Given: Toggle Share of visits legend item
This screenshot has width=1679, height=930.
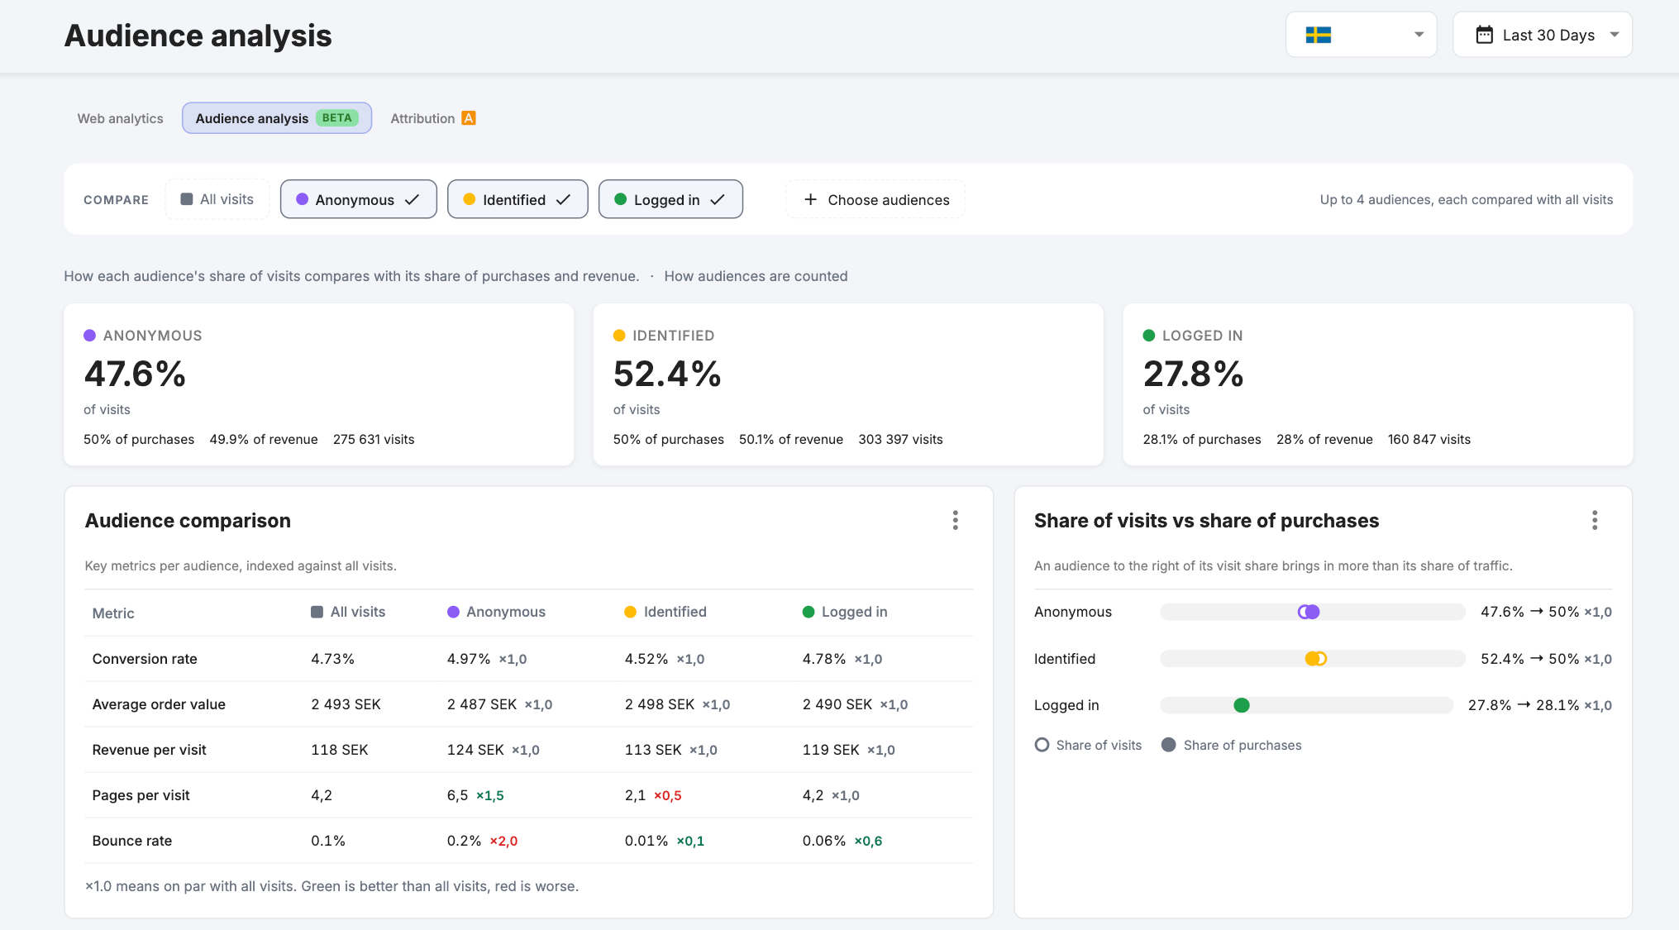Looking at the screenshot, I should point(1088,745).
